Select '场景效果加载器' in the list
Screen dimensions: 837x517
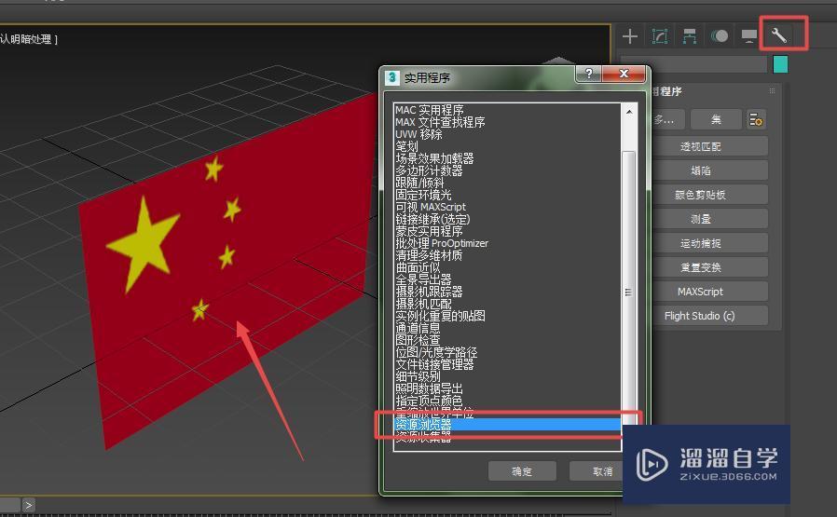point(434,158)
